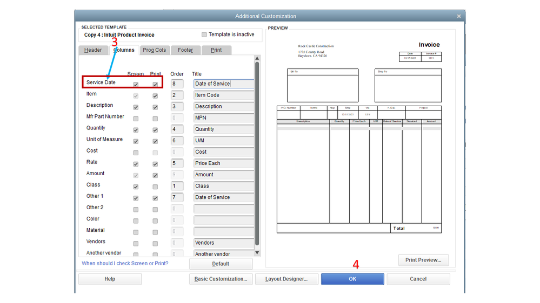Edit the Rate order field
Image resolution: width=540 pixels, height=303 pixels.
177,163
